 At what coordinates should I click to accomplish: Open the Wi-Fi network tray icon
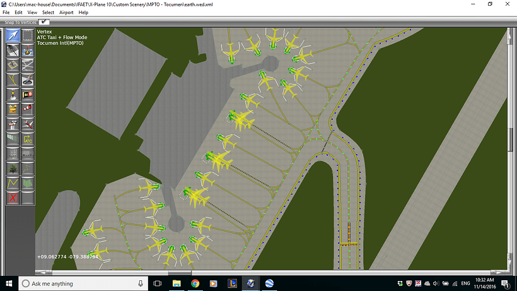pos(455,283)
